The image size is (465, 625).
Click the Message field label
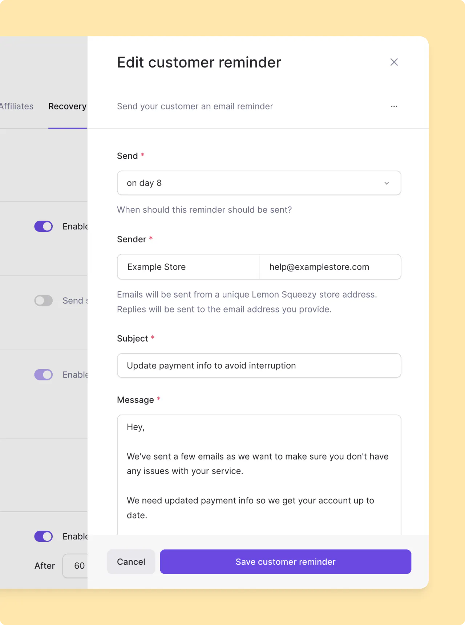coord(136,400)
